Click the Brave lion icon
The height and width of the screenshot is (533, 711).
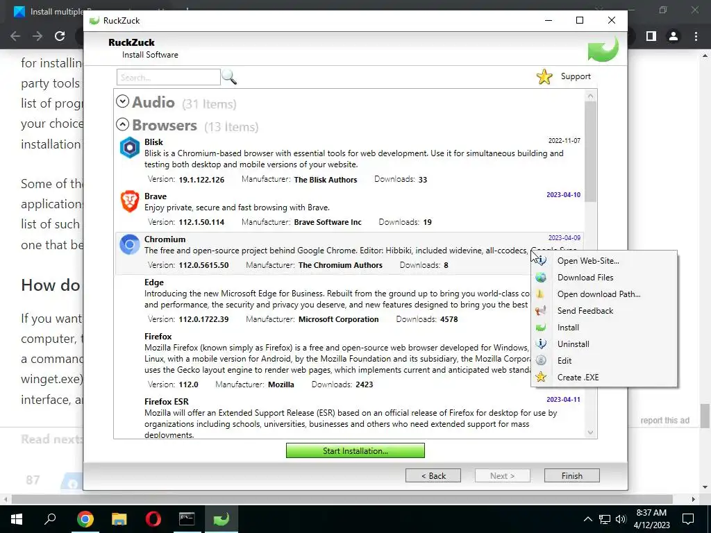coord(130,201)
